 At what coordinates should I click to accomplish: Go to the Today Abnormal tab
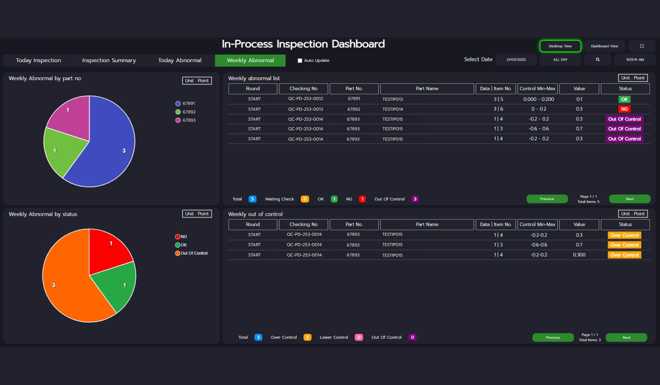179,60
